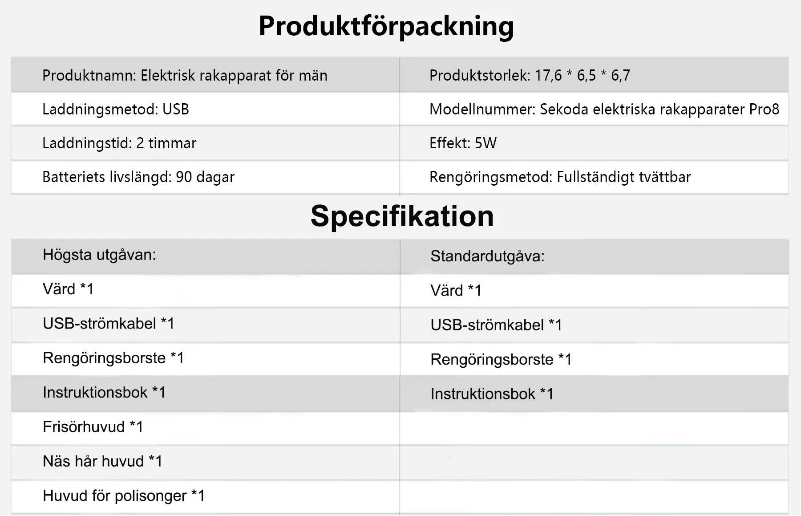Click Rengöringsborste *1 under Högsta utgåvan
Image resolution: width=801 pixels, height=516 pixels.
click(113, 358)
